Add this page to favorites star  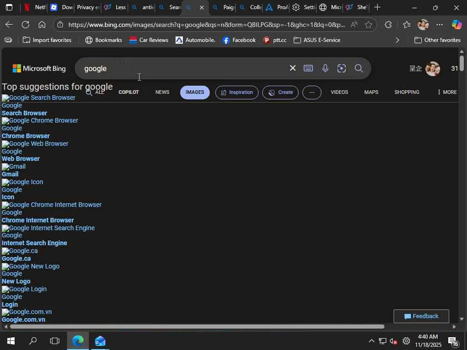pyautogui.click(x=368, y=25)
